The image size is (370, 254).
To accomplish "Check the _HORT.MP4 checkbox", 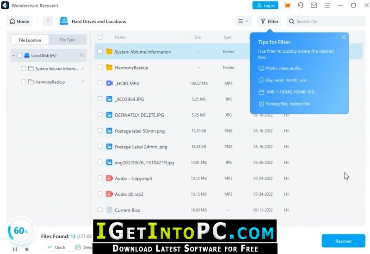I will click(x=100, y=83).
